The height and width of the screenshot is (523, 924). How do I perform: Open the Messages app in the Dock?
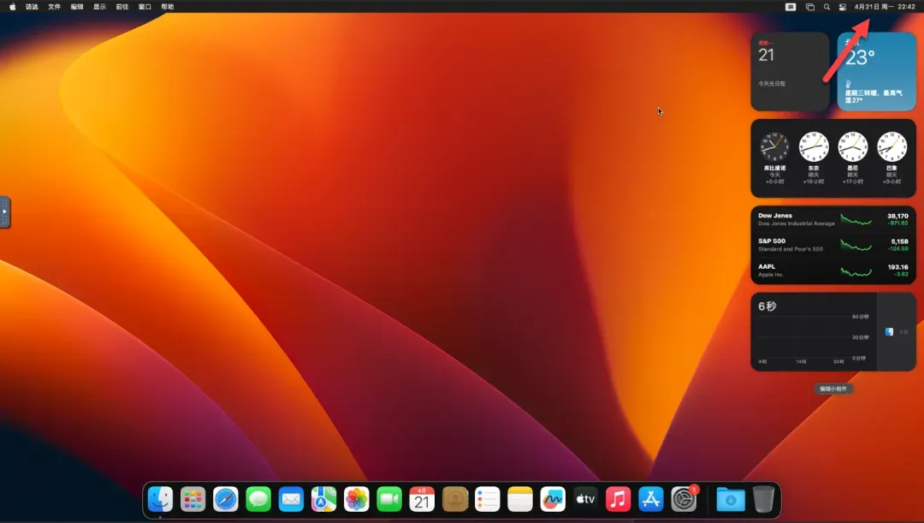(x=258, y=499)
